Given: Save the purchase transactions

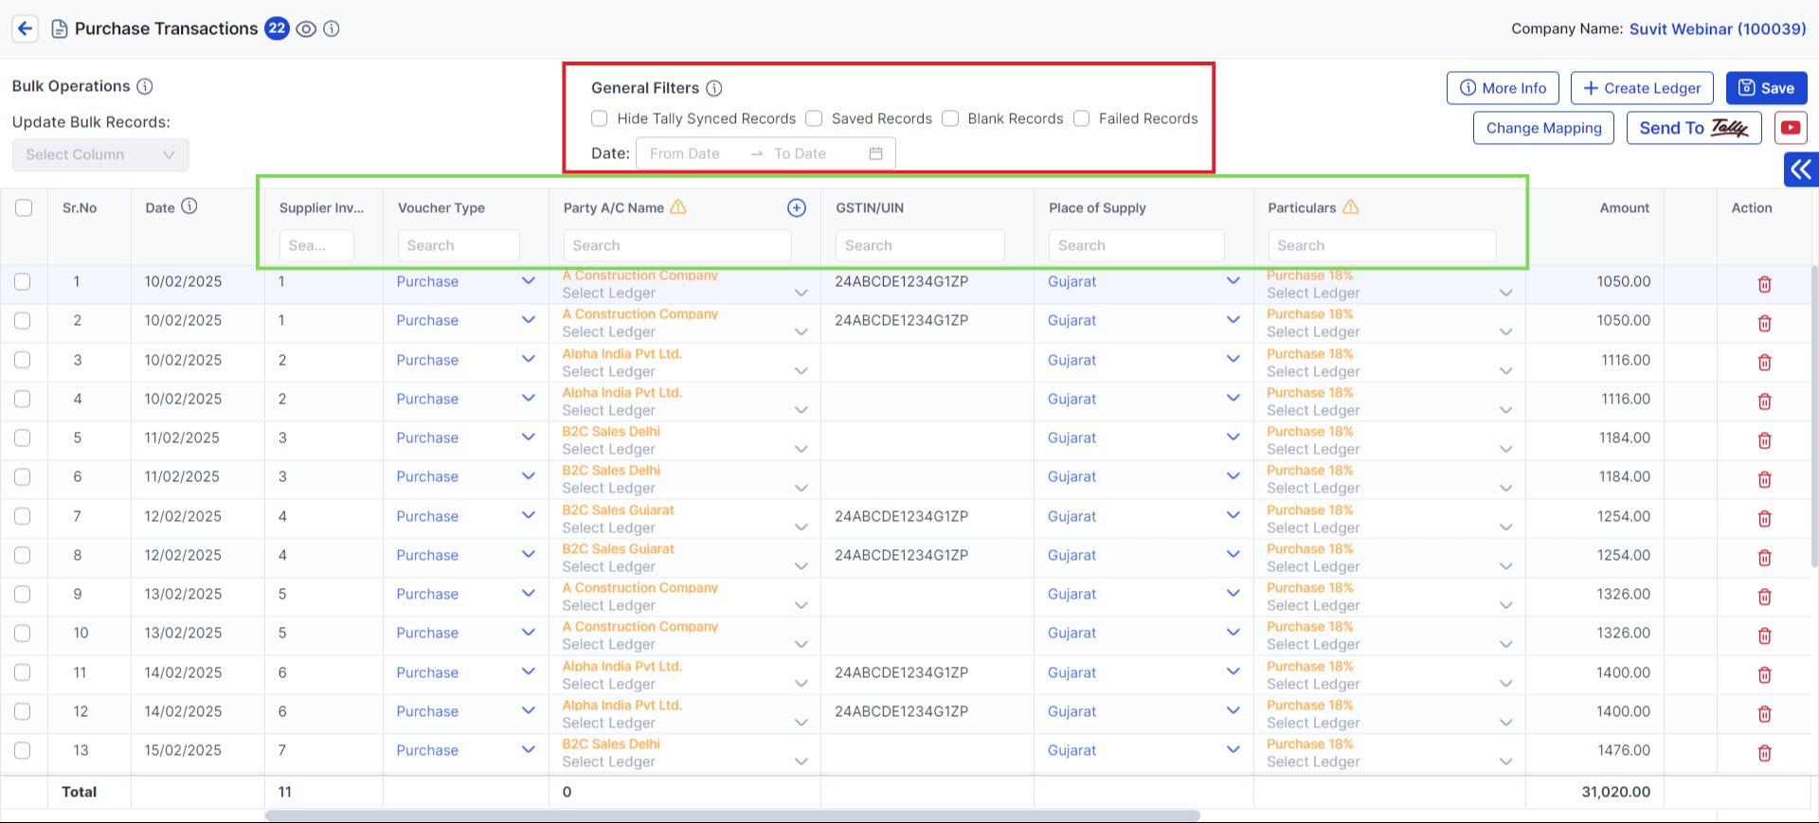Looking at the screenshot, I should (x=1766, y=88).
